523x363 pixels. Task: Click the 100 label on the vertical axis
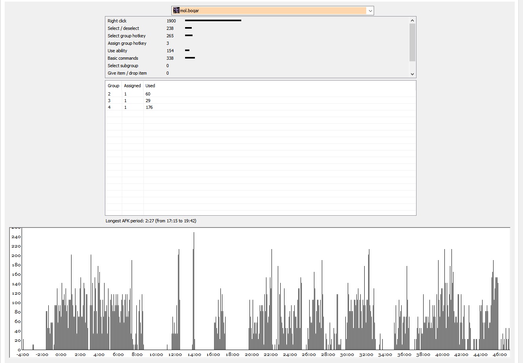[16, 303]
